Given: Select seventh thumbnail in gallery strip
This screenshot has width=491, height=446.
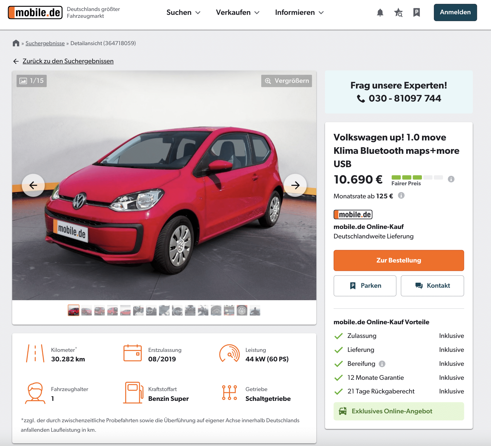Looking at the screenshot, I should pos(151,310).
